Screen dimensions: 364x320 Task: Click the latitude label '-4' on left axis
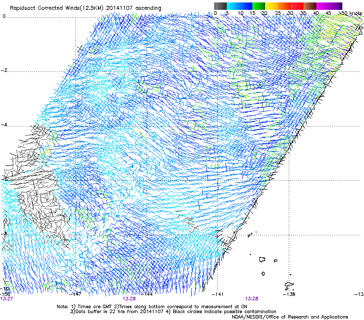[x=4, y=125]
